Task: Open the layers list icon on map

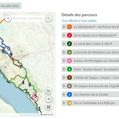Action: pyautogui.click(x=48, y=99)
